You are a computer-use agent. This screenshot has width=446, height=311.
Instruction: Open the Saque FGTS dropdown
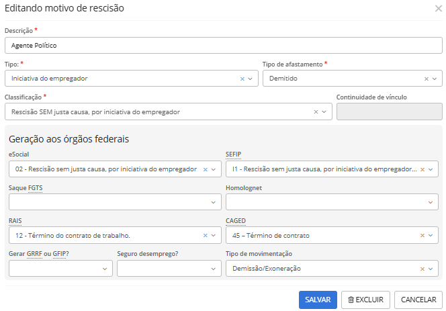coord(115,202)
